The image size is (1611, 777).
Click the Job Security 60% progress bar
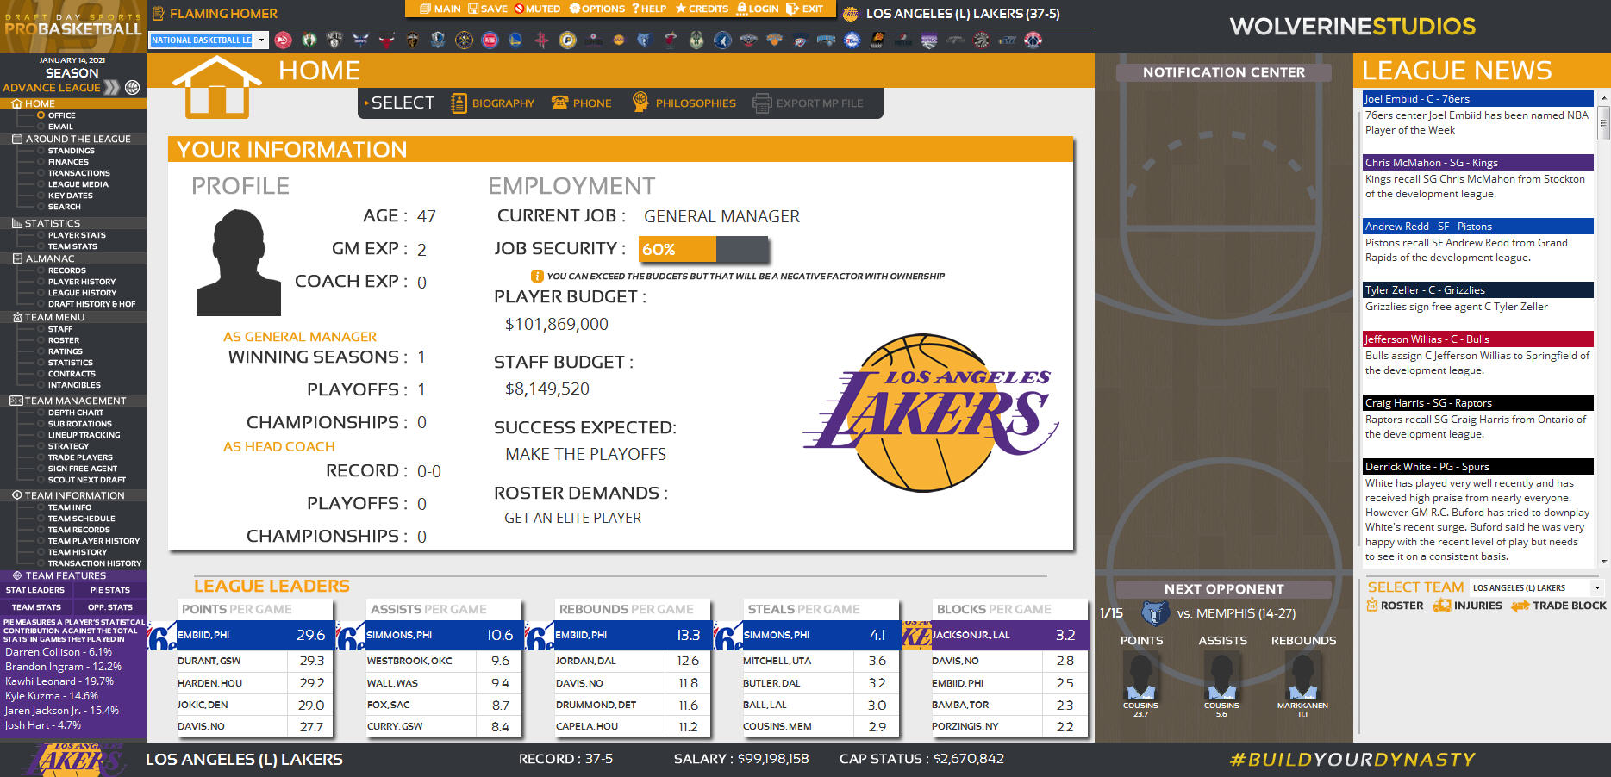703,249
